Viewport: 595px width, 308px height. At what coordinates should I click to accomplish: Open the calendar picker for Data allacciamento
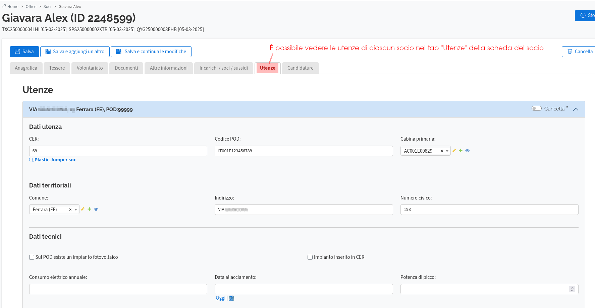click(x=231, y=298)
